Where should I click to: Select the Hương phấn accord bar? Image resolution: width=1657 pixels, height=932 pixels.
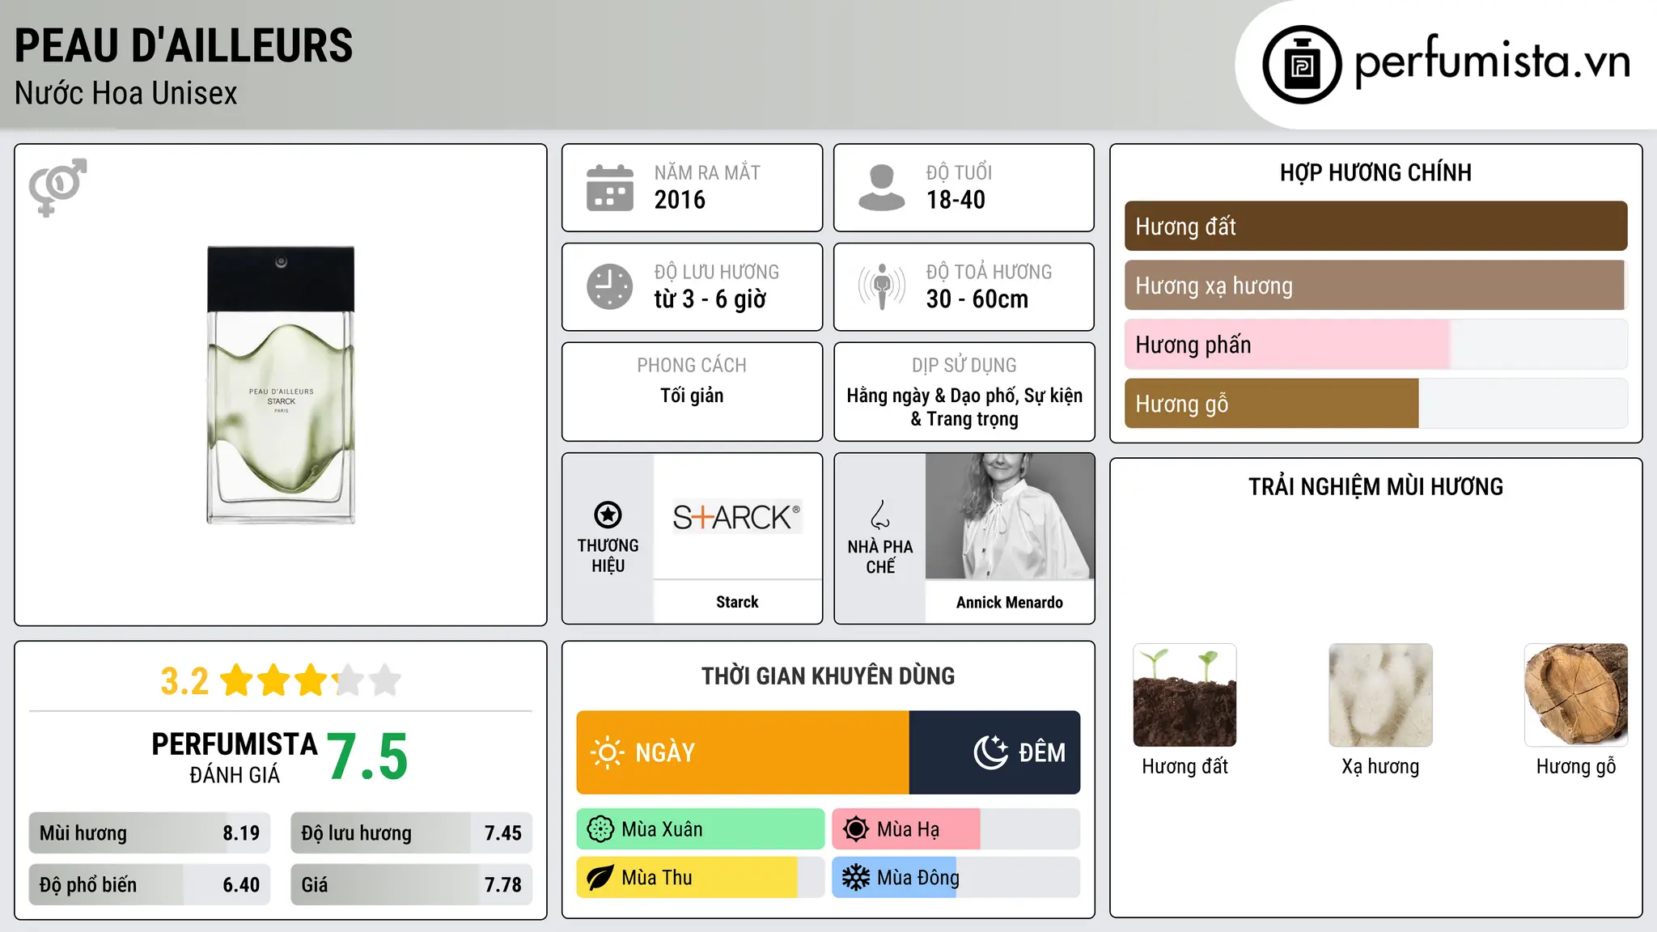click(x=1375, y=345)
